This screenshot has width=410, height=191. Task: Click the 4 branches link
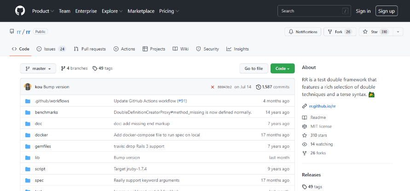click(74, 68)
